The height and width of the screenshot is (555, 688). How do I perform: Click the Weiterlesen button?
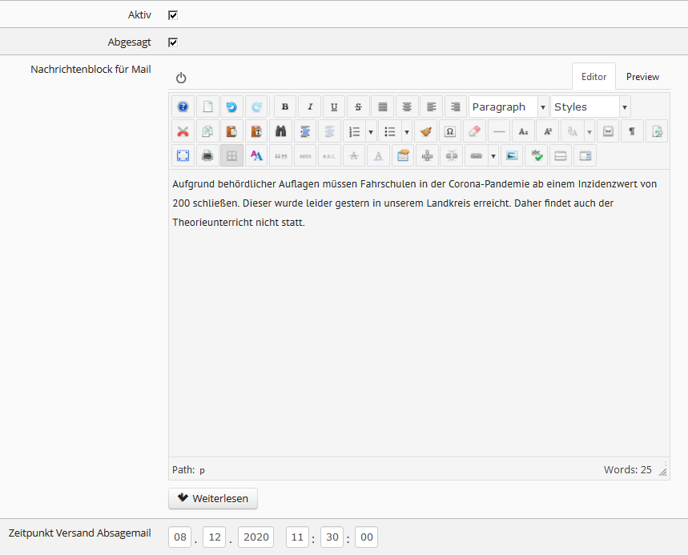point(213,498)
